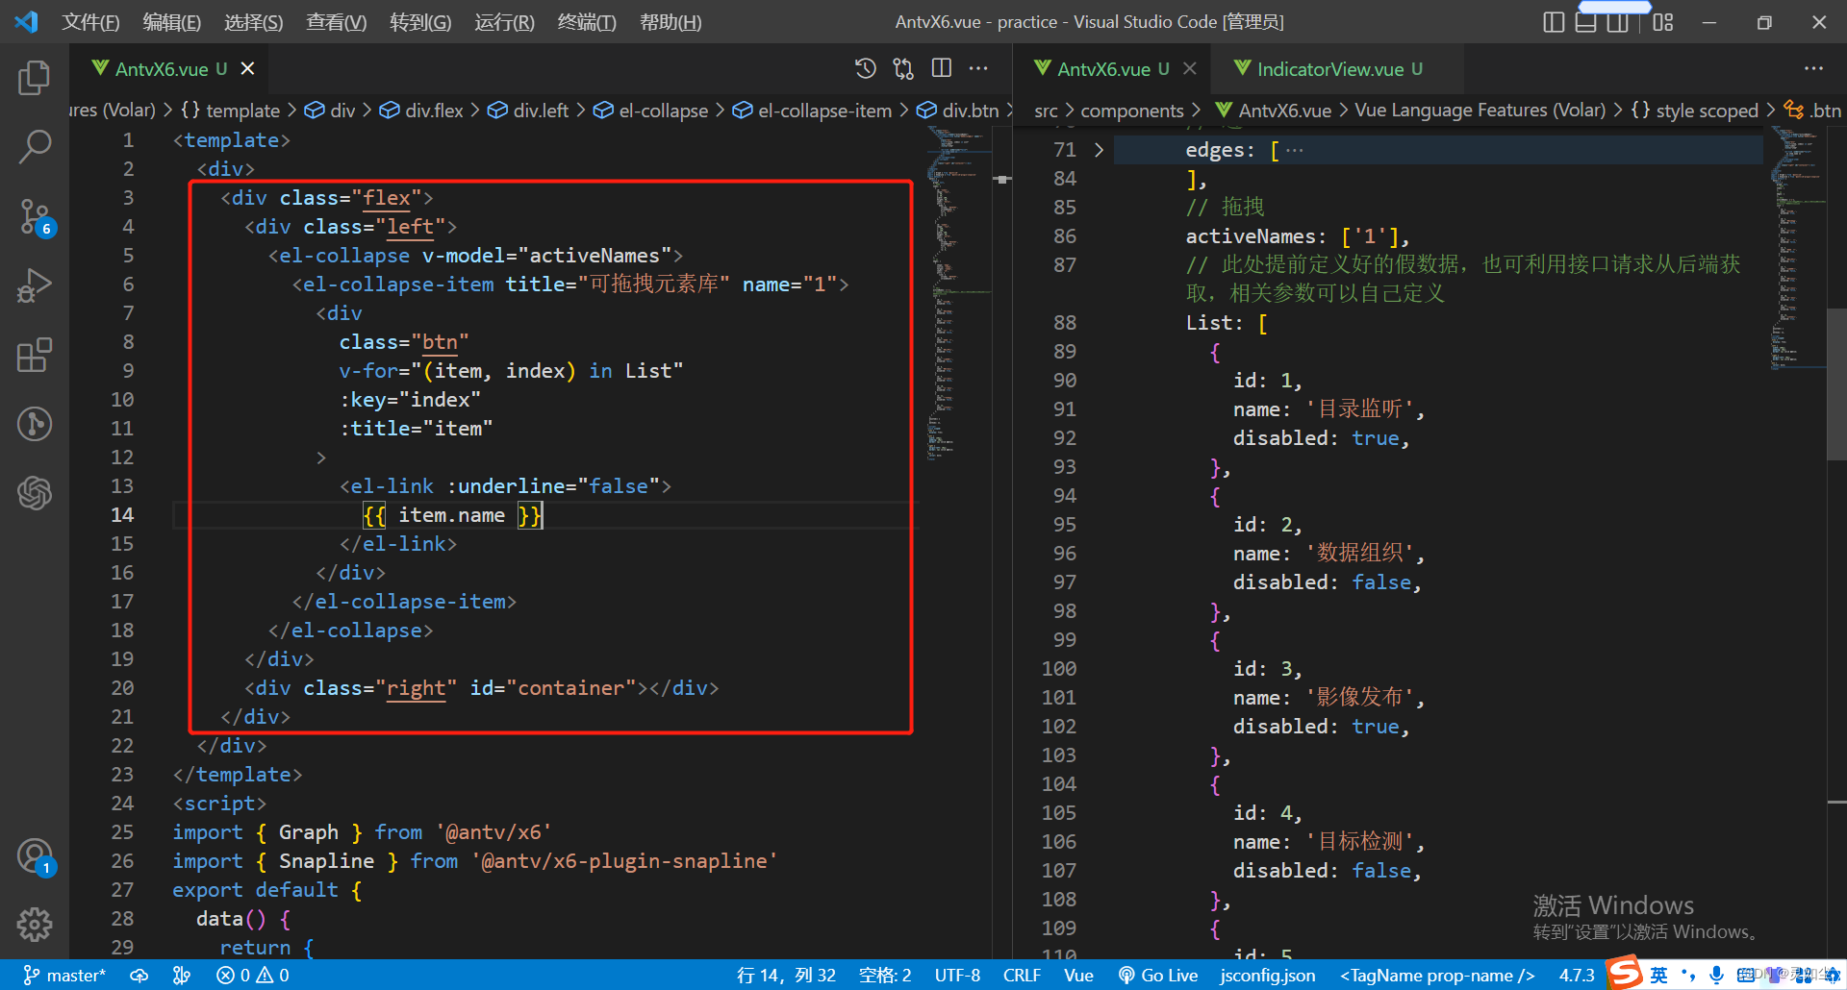Click TagName prop-name casing status item
The image size is (1847, 990).
(1437, 976)
